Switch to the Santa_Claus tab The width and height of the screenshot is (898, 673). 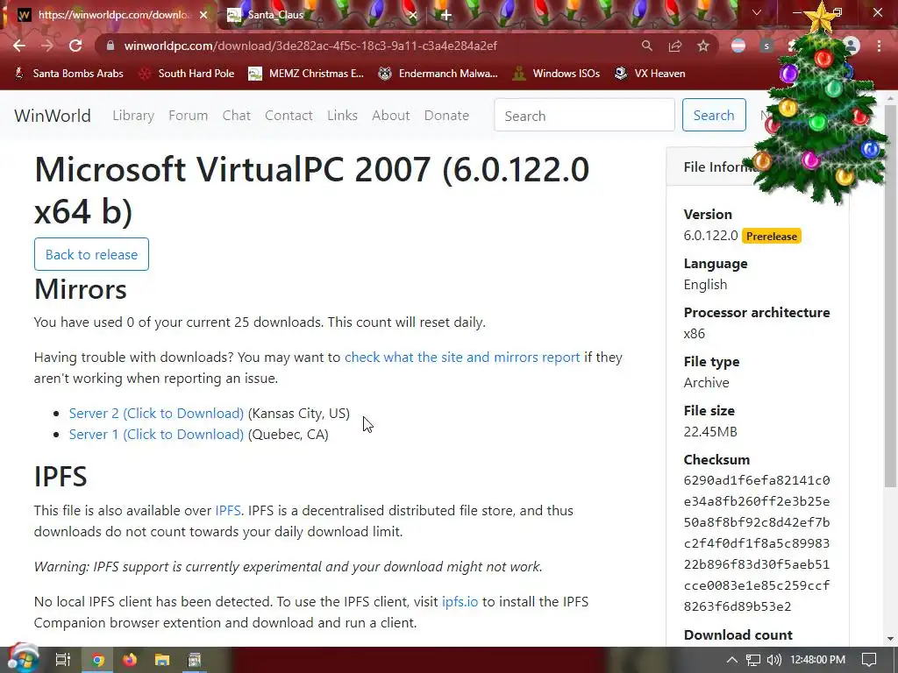(x=321, y=15)
